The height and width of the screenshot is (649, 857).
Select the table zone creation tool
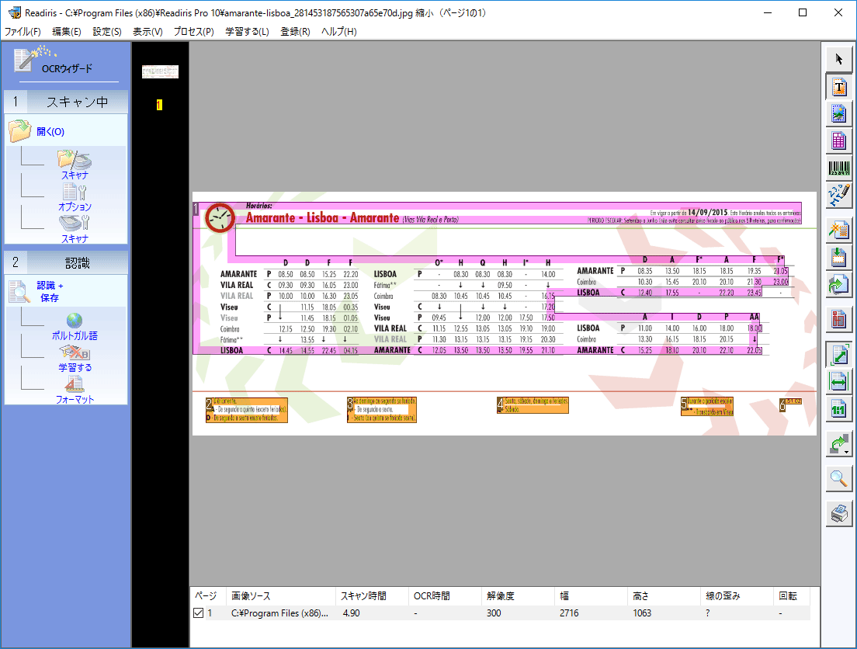pos(839,141)
